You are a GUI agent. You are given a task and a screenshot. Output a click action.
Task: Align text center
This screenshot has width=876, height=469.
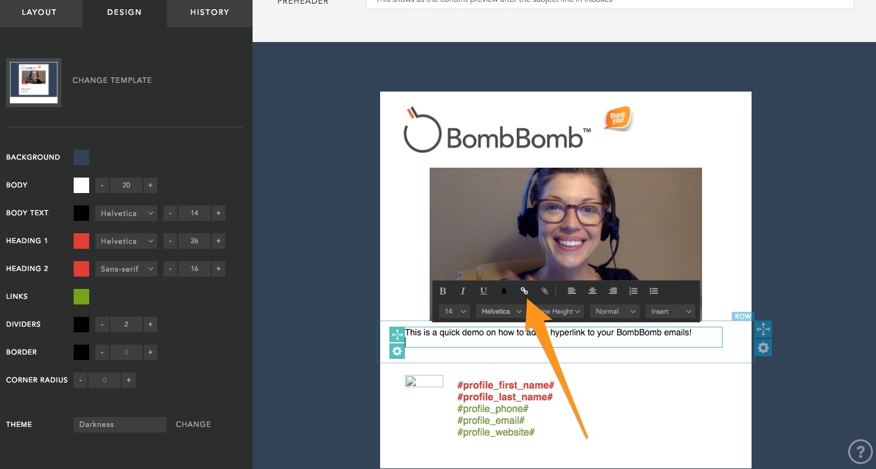pyautogui.click(x=592, y=291)
